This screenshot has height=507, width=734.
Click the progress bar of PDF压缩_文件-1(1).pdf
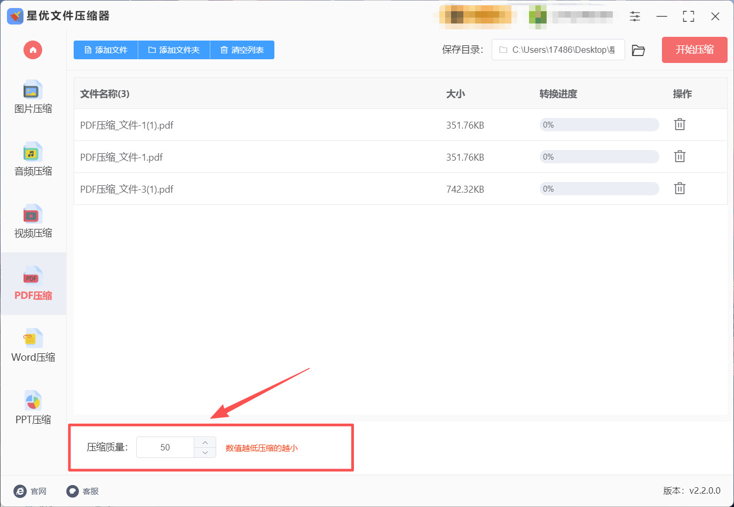click(x=599, y=125)
